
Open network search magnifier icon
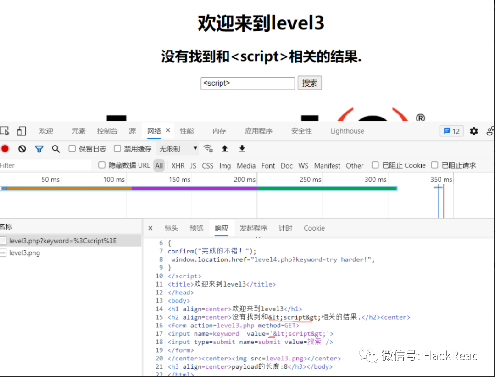tap(56, 148)
